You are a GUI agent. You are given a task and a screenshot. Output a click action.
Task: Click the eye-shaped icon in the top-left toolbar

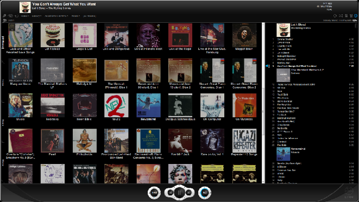[10, 16]
